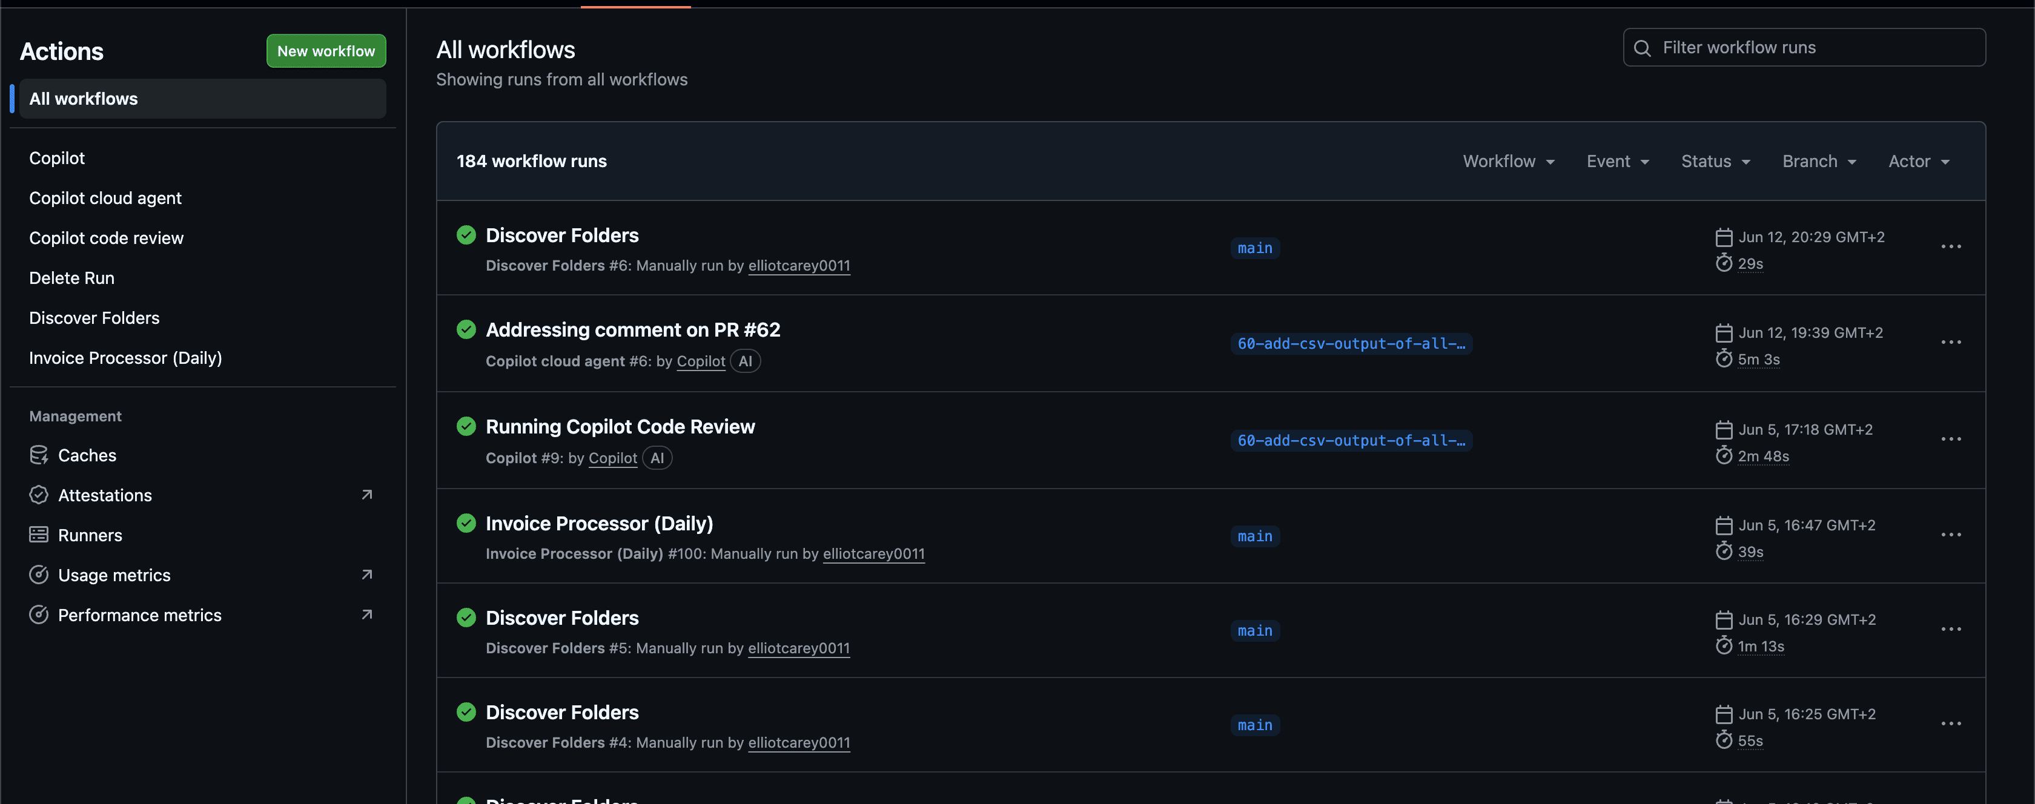Screen dimensions: 2035x804
Task: Click the success icon for Discover Folders #4
Action: (x=466, y=713)
